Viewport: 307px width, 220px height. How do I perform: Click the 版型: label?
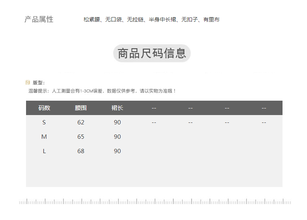pos(39,83)
